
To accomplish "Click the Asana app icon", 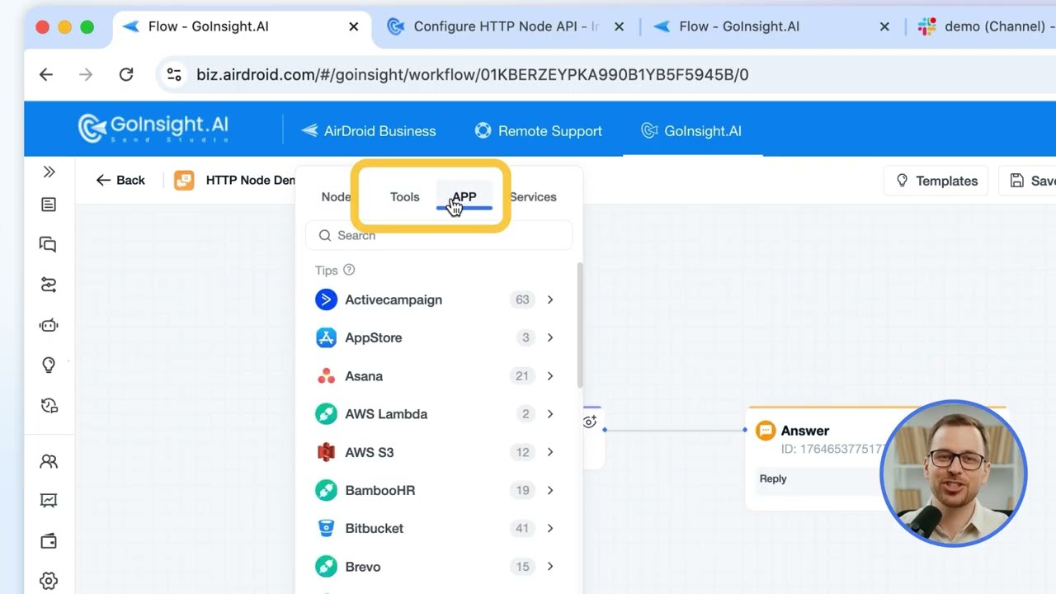I will [326, 376].
